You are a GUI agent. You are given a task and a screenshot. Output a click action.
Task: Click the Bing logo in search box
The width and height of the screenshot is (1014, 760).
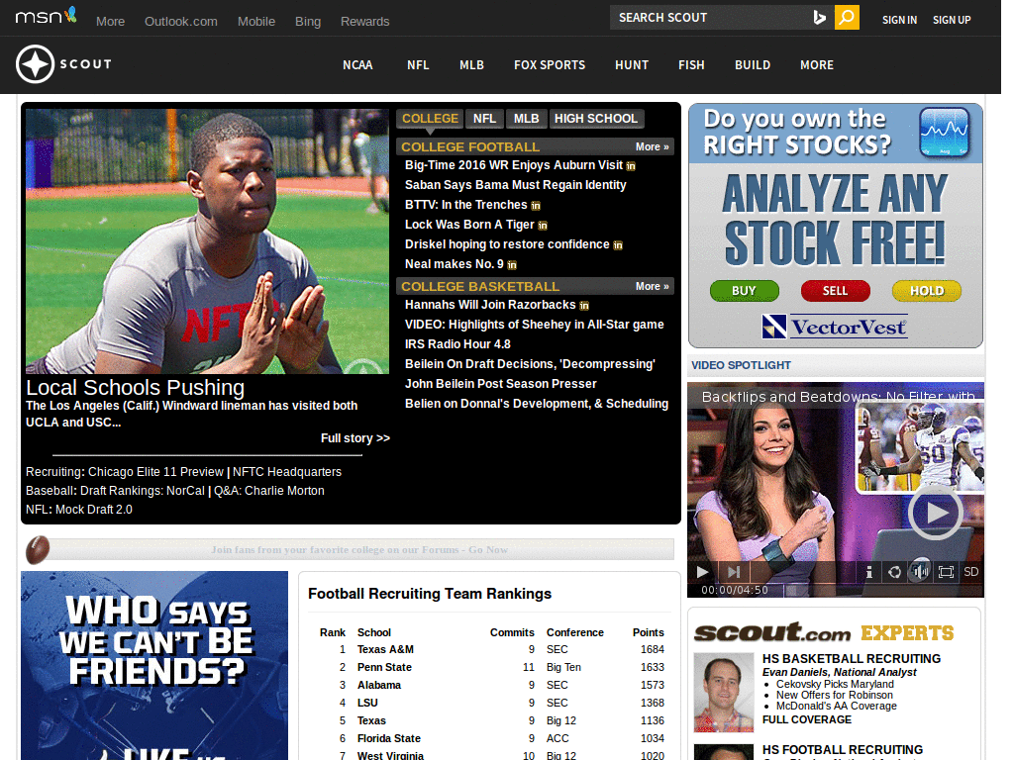coord(819,18)
